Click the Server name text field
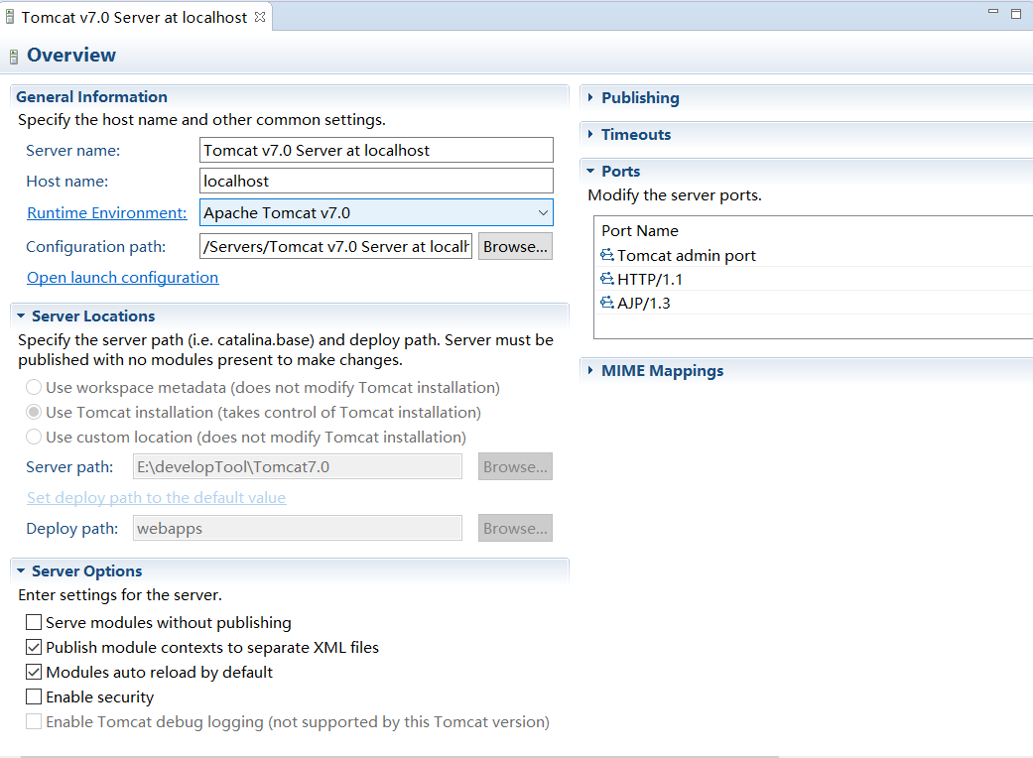 click(376, 150)
